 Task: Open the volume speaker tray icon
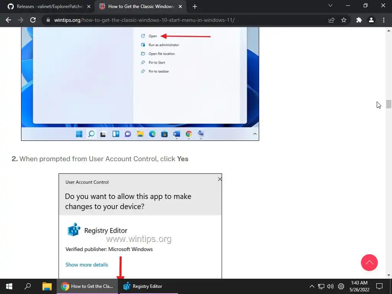tap(330, 286)
